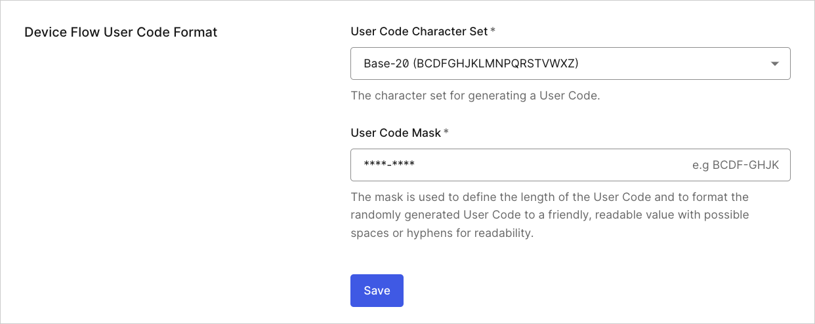This screenshot has width=815, height=324.
Task: Click the e.g BCDF-GHJK example hint
Action: (736, 165)
